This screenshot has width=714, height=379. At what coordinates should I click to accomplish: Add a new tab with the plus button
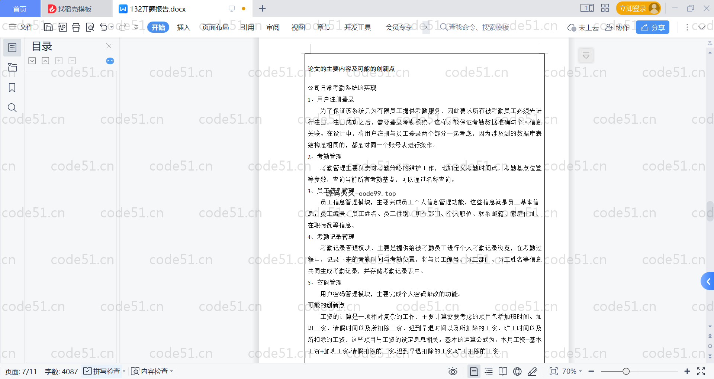click(x=262, y=8)
